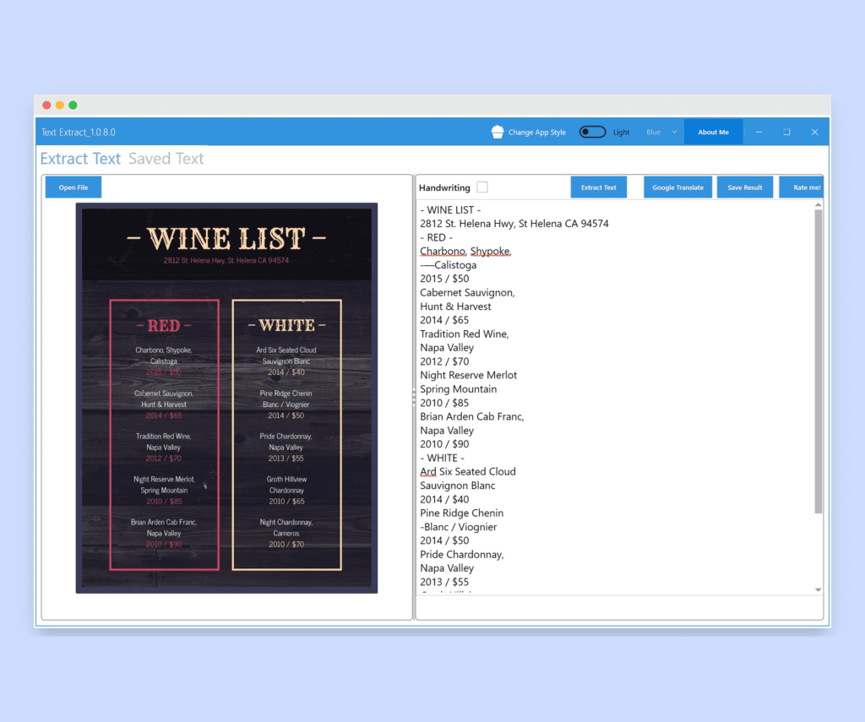
Task: Click the Change App Style cupcake icon
Action: click(498, 132)
